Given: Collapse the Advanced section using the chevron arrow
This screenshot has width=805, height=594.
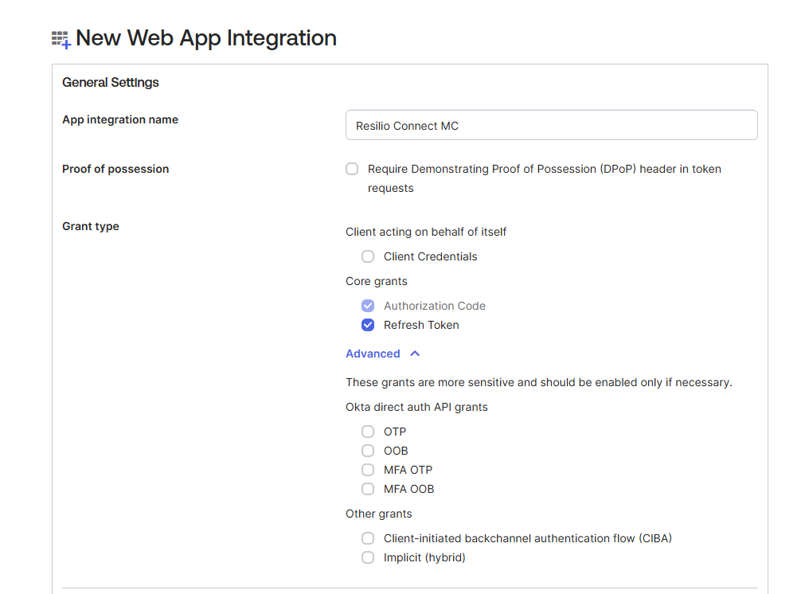Looking at the screenshot, I should pos(415,354).
